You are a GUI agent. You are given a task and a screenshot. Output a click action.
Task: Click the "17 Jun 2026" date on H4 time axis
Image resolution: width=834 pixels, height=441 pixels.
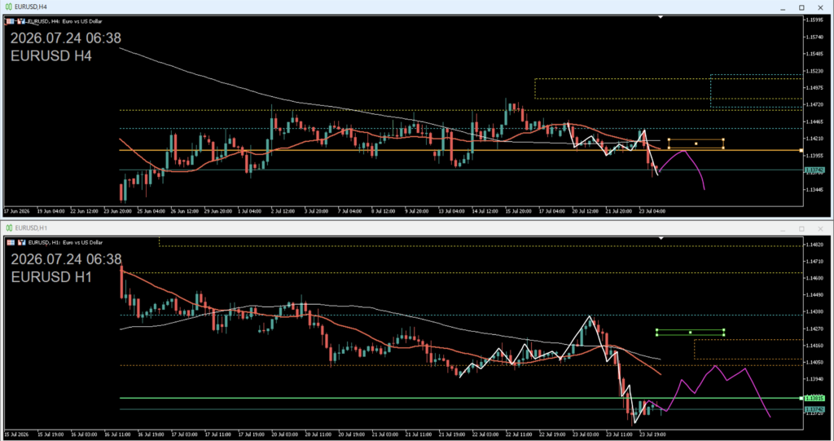(x=16, y=211)
